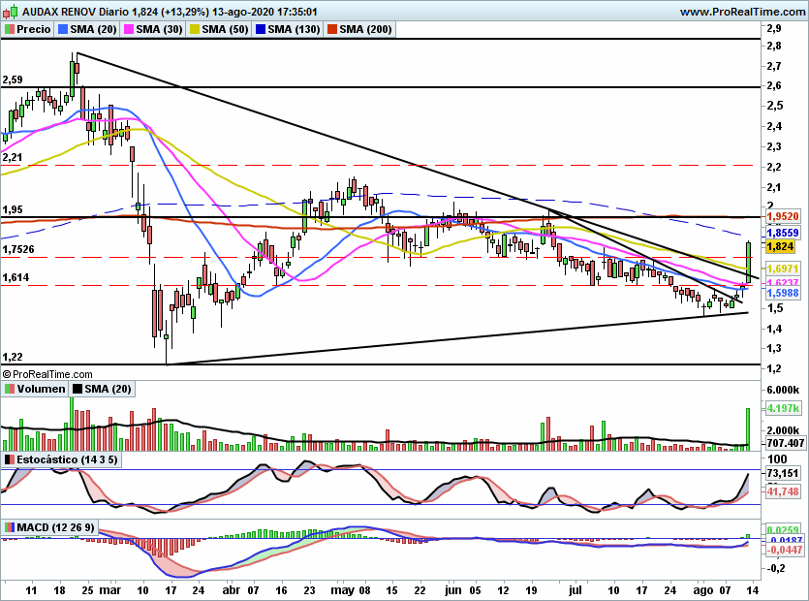Open the MACD (12 26 9) indicator label
809x601 pixels.
(56, 527)
